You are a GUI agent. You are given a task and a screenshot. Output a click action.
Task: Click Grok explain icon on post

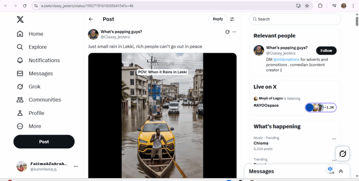227,32
